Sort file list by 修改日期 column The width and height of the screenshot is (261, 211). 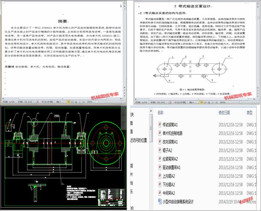(x=224, y=113)
